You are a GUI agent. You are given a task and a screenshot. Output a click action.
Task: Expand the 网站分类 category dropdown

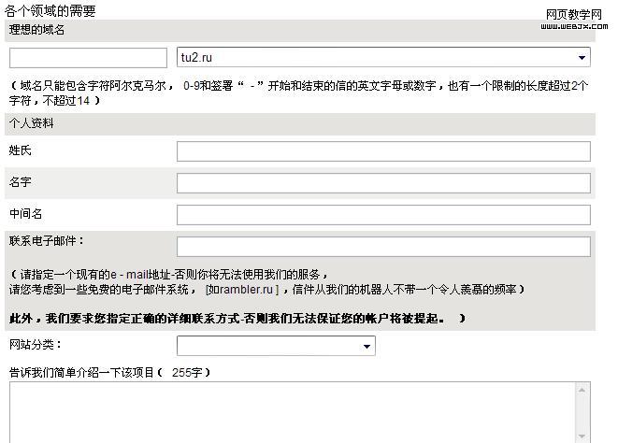(276, 347)
